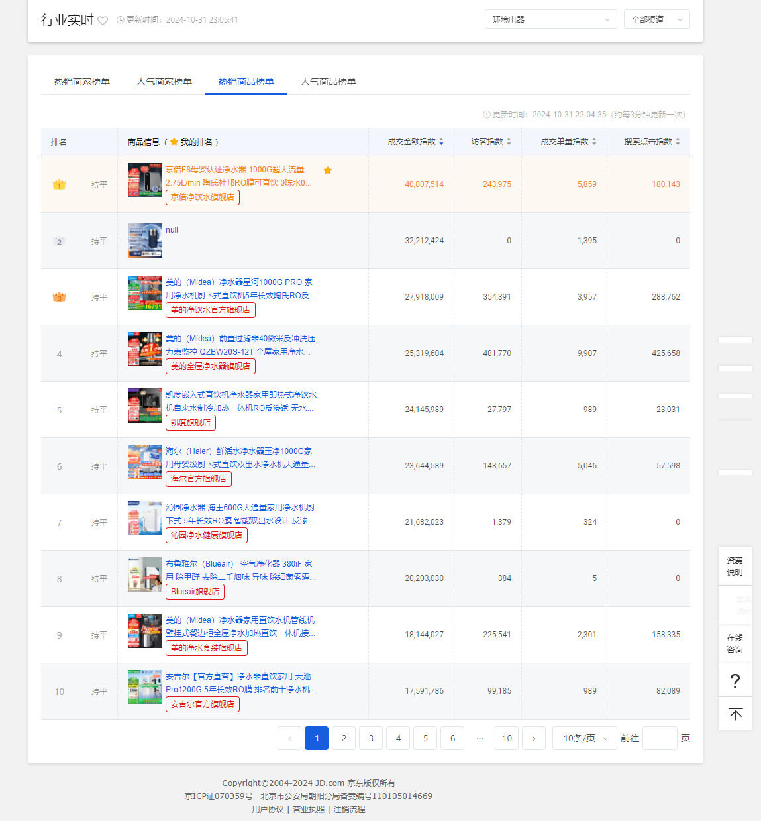Switch to the 热销商家榜单 tab
The image size is (761, 821).
pos(82,82)
